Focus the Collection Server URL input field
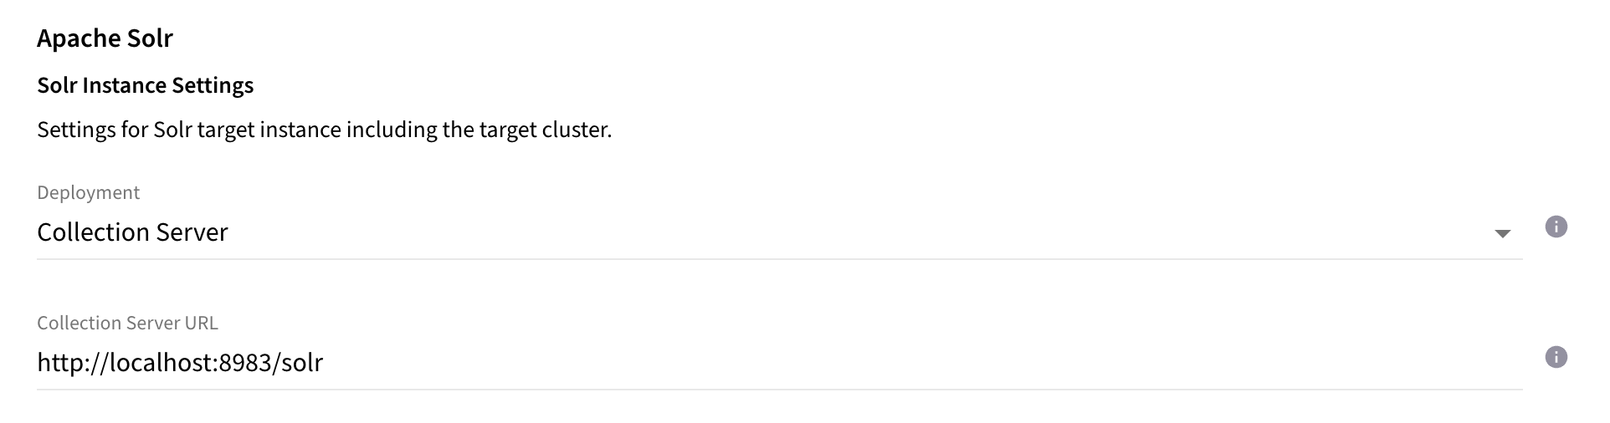This screenshot has height=423, width=1610. pos(778,363)
